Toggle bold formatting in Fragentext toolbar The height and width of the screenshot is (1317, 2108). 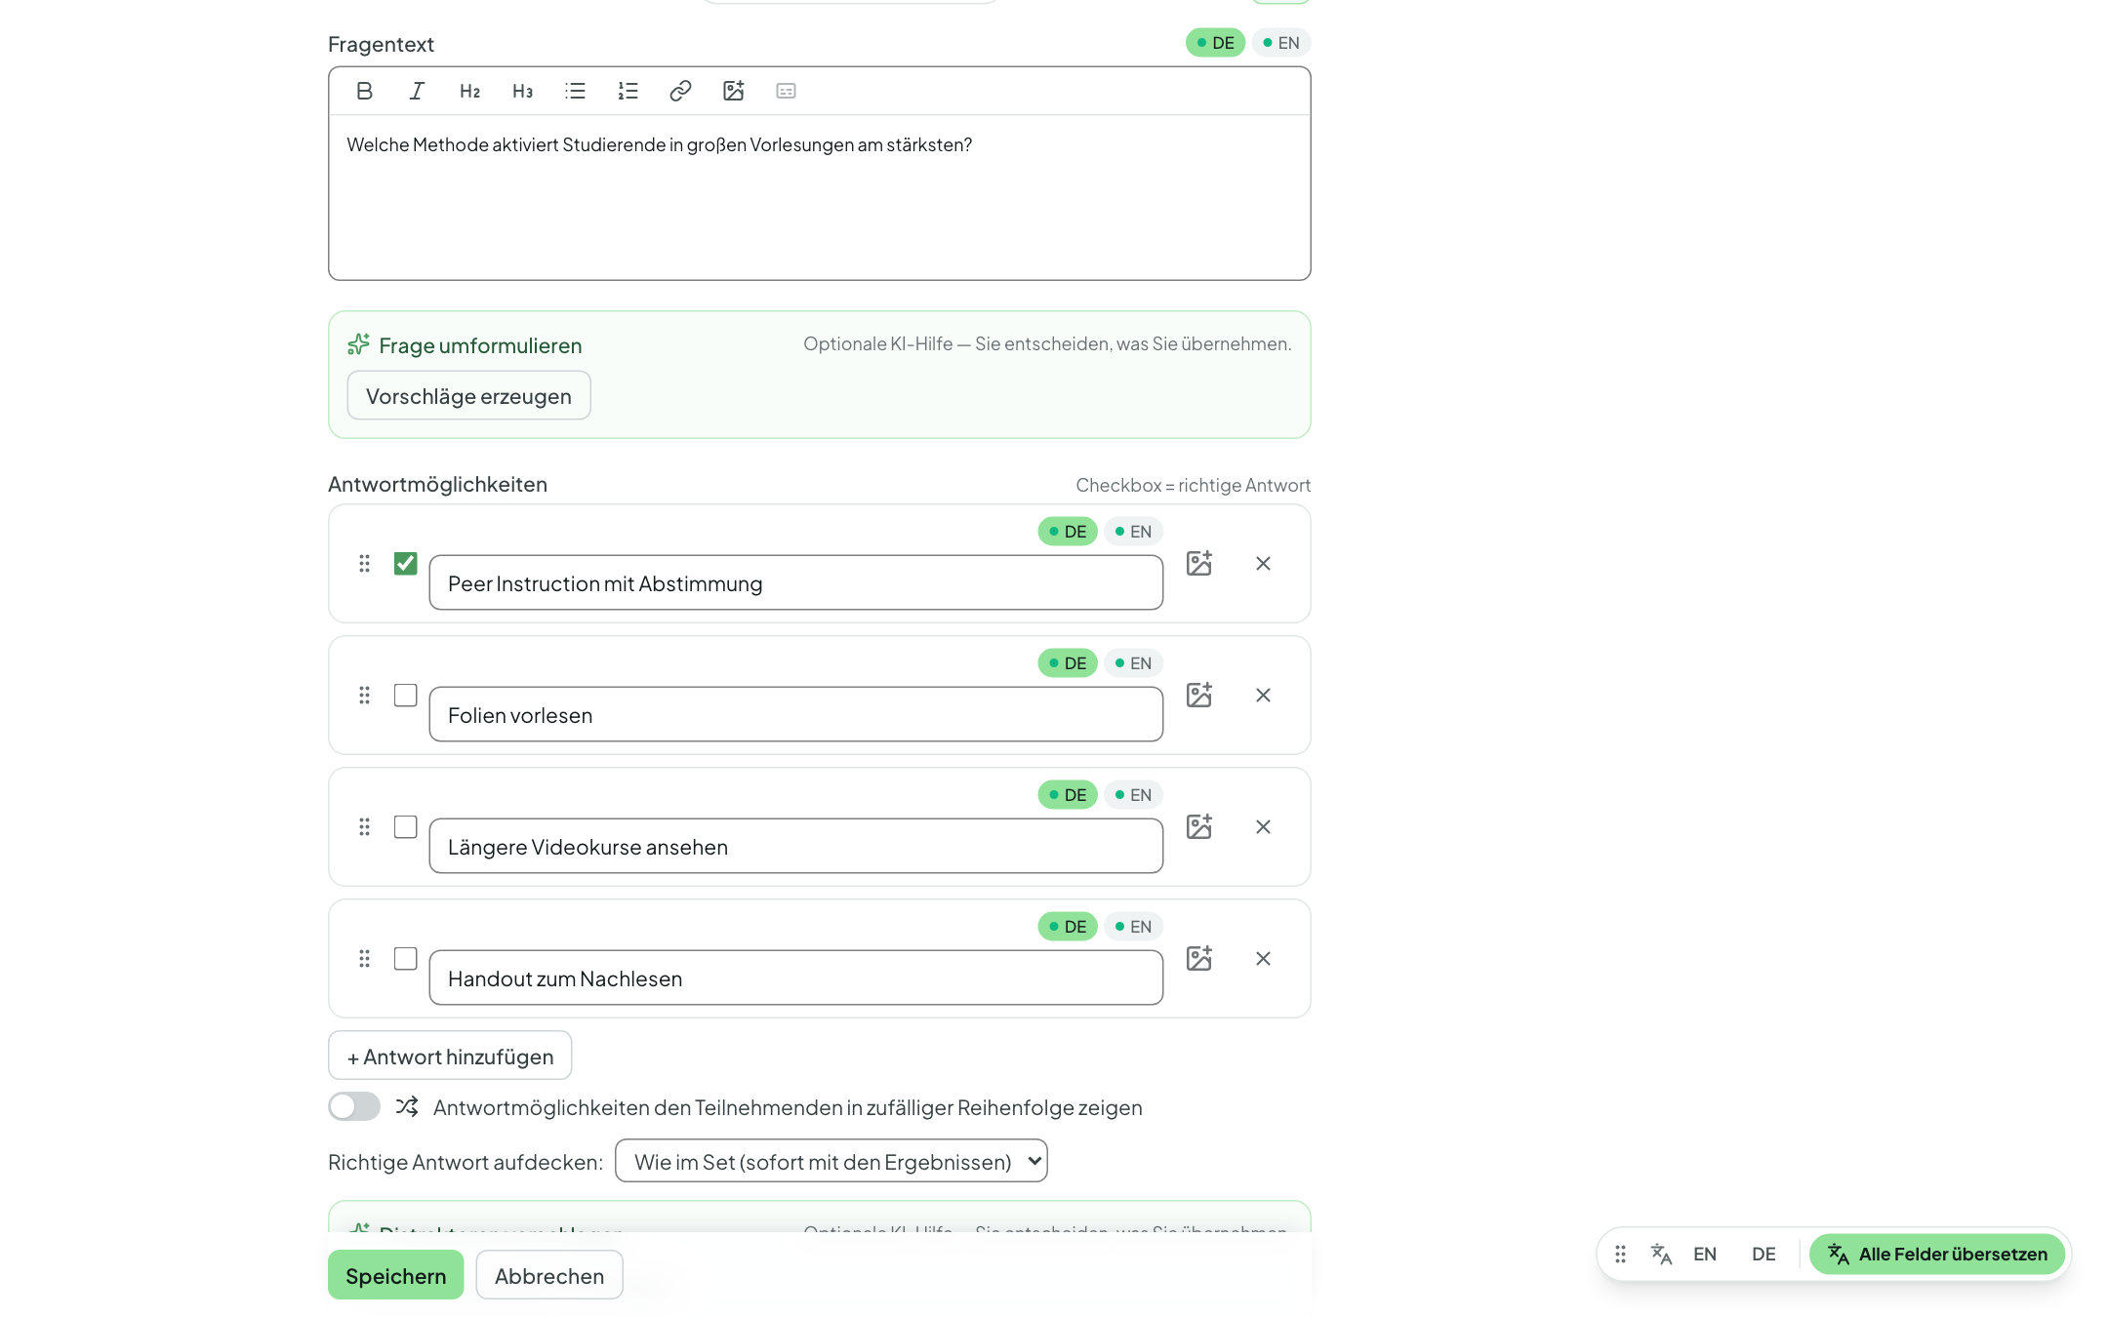pos(364,91)
